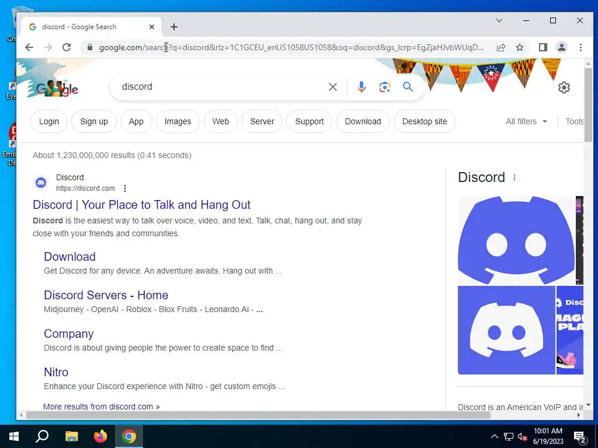Open a new tab with plus

point(174,27)
